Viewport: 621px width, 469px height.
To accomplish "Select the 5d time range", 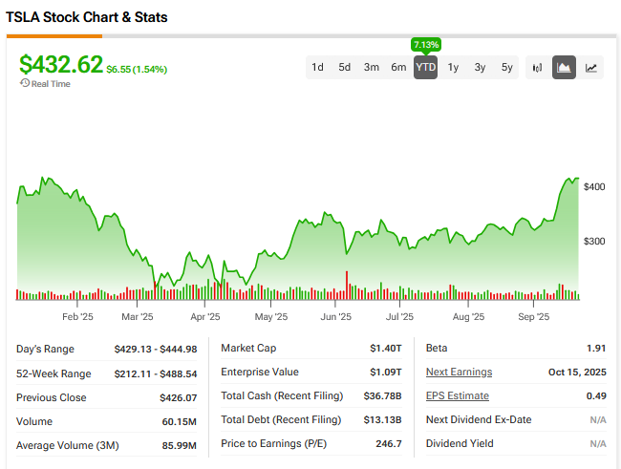I will (344, 67).
